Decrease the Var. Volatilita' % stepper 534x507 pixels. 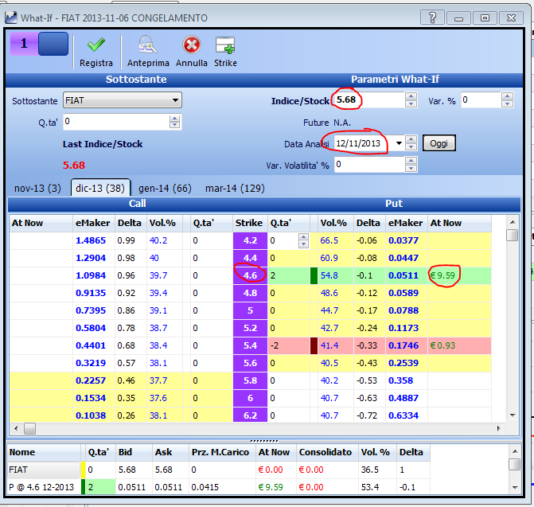(411, 168)
